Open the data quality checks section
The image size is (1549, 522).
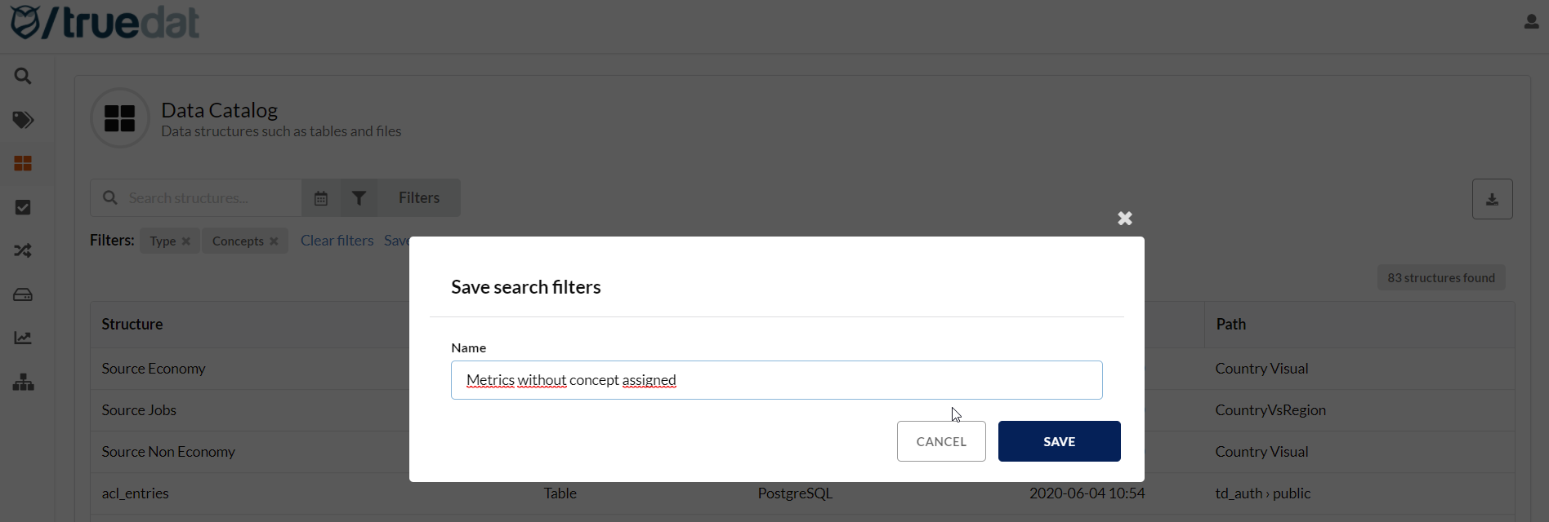(23, 207)
